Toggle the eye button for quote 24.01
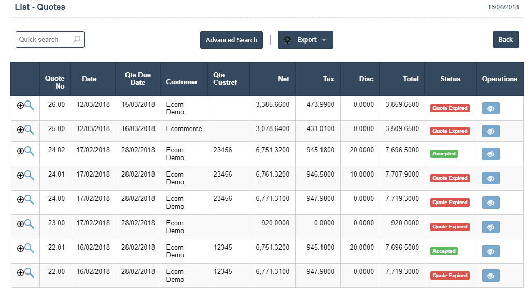This screenshot has height=288, width=532. [491, 178]
